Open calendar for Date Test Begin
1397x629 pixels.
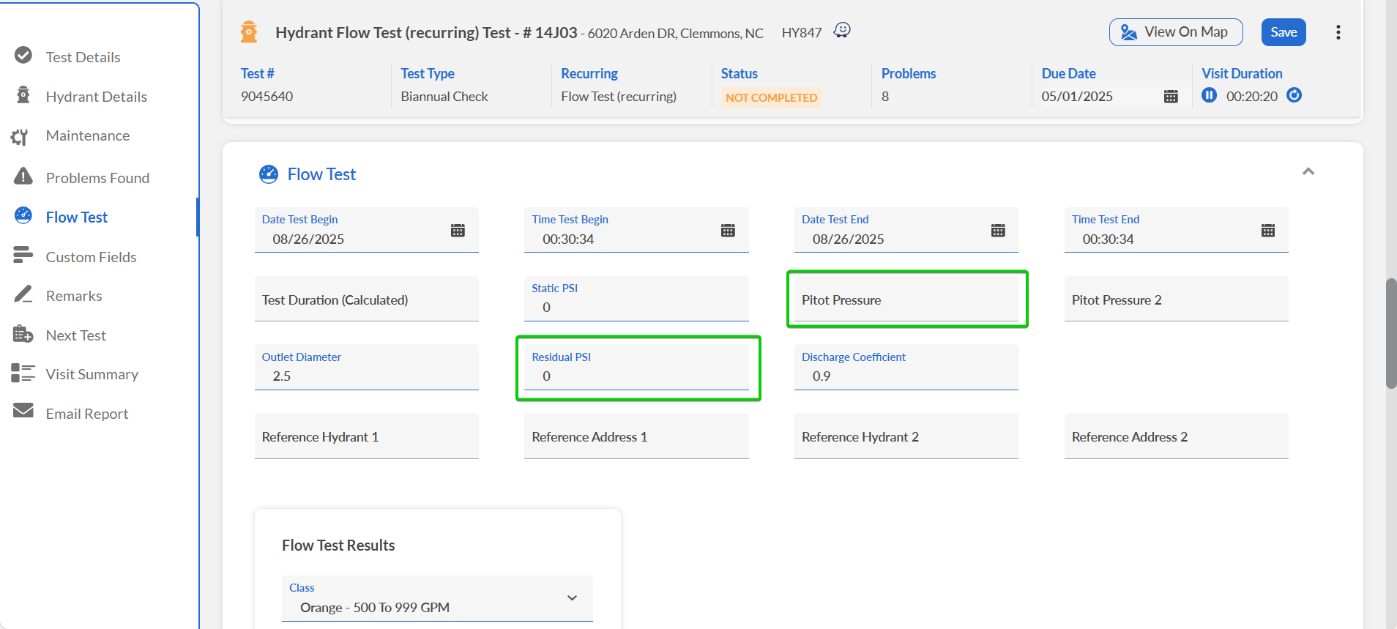pos(458,231)
